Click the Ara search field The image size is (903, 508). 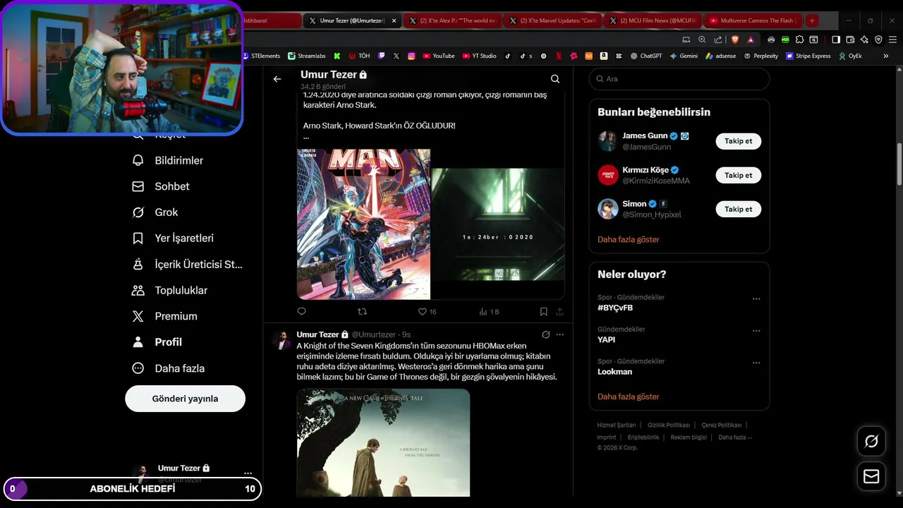coord(679,79)
